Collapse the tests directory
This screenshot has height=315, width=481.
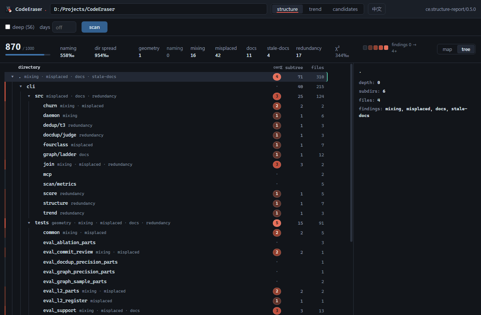tap(29, 223)
